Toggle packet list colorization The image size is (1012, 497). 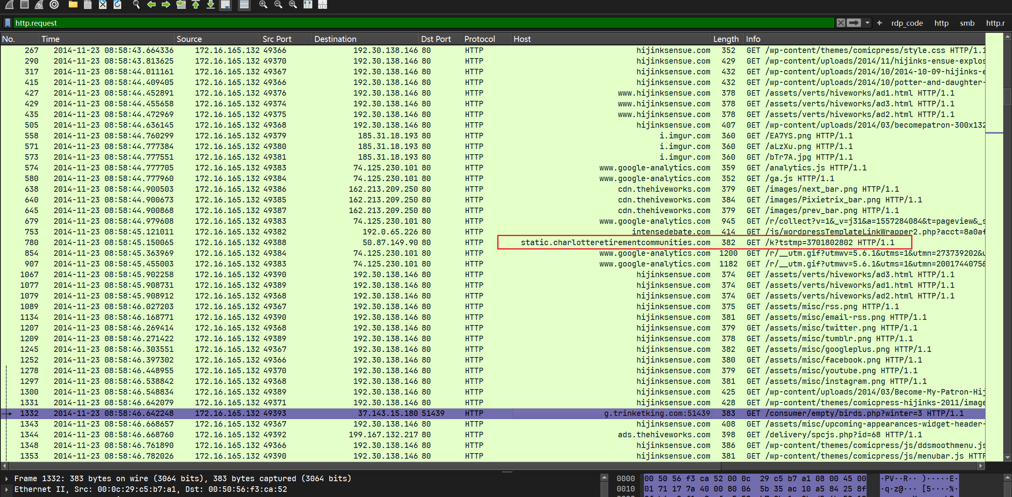(x=244, y=4)
